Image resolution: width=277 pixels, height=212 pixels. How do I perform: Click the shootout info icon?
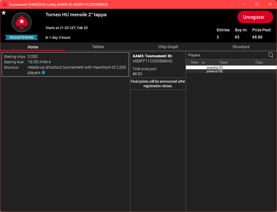pyautogui.click(x=44, y=72)
